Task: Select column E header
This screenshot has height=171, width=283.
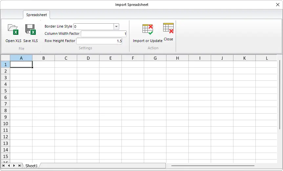Action: coord(110,58)
